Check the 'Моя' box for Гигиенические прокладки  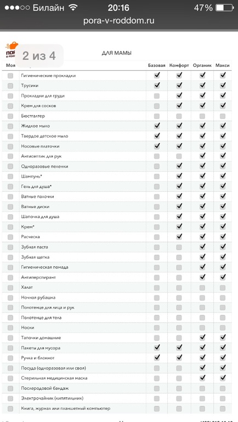pos(10,76)
